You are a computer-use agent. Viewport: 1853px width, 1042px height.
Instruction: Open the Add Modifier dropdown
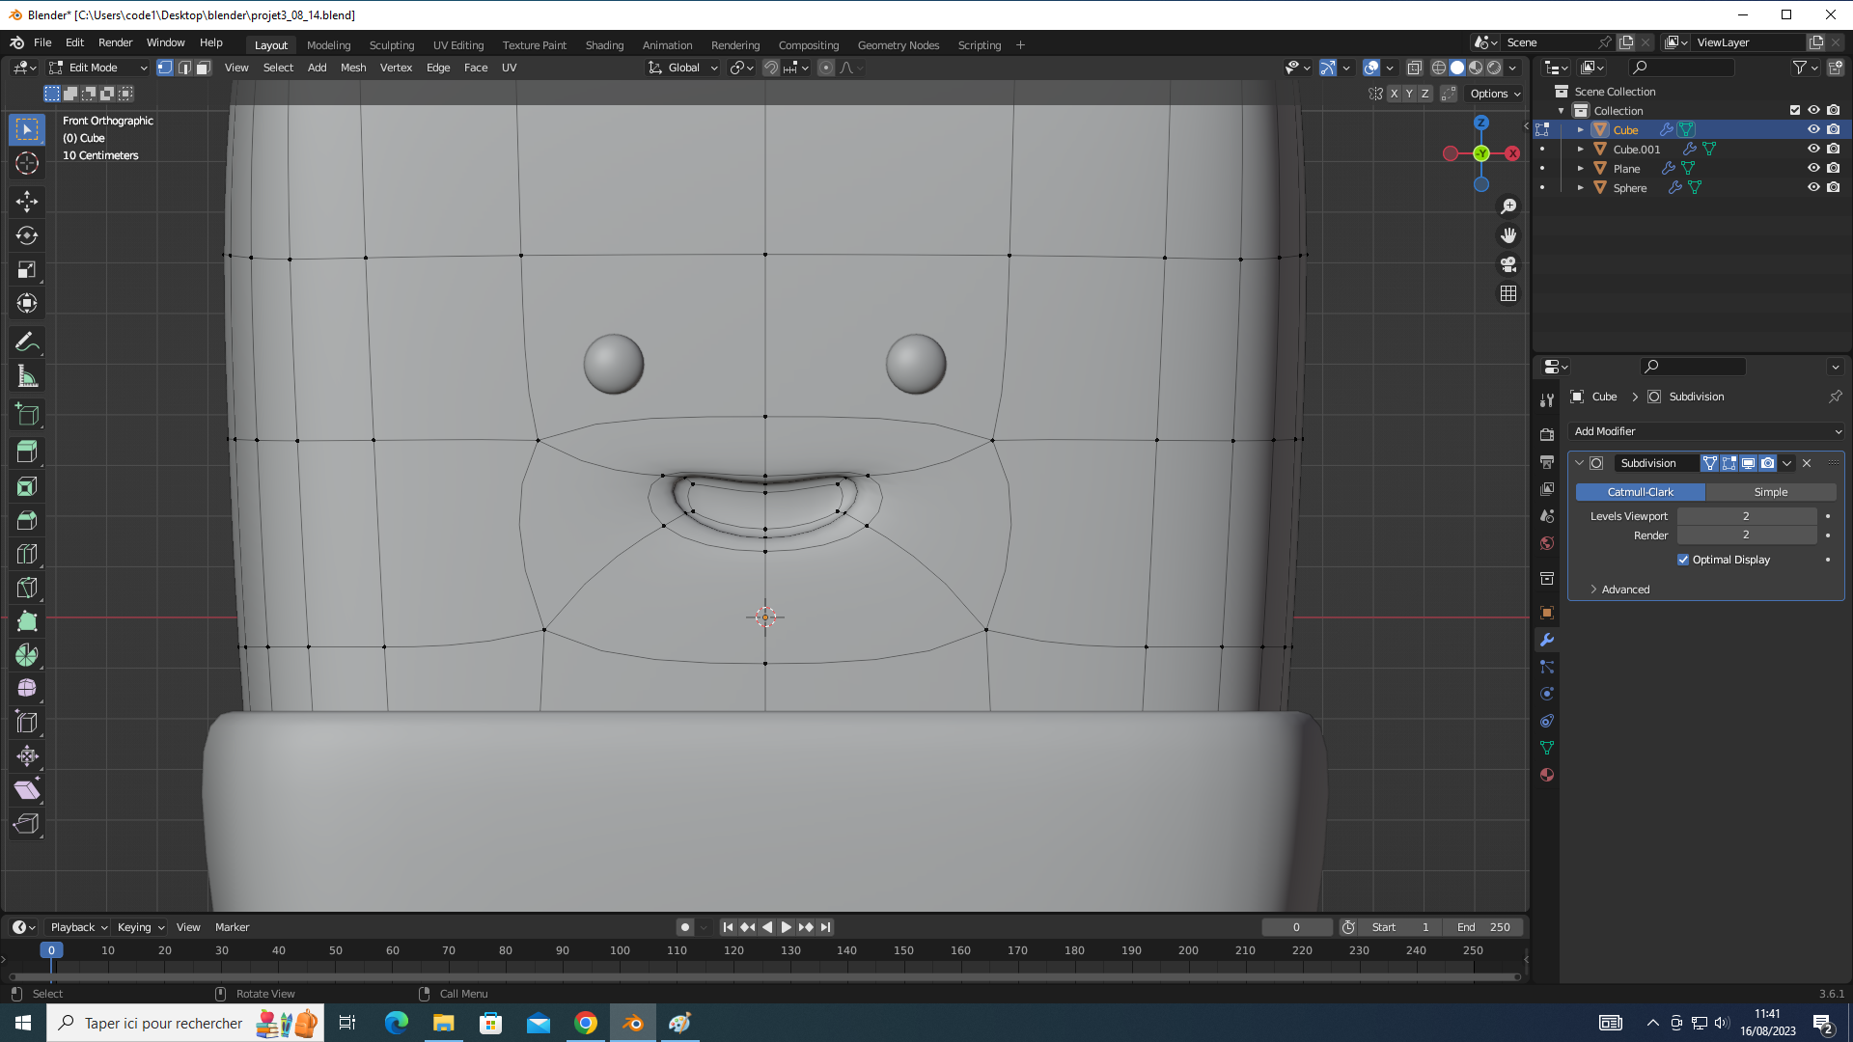1706,431
